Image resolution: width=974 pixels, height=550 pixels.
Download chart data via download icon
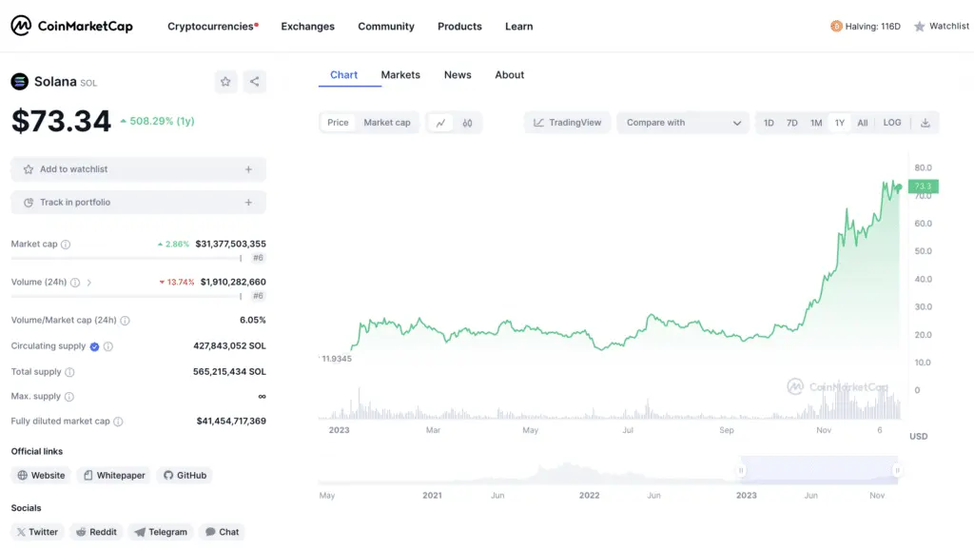coord(925,123)
